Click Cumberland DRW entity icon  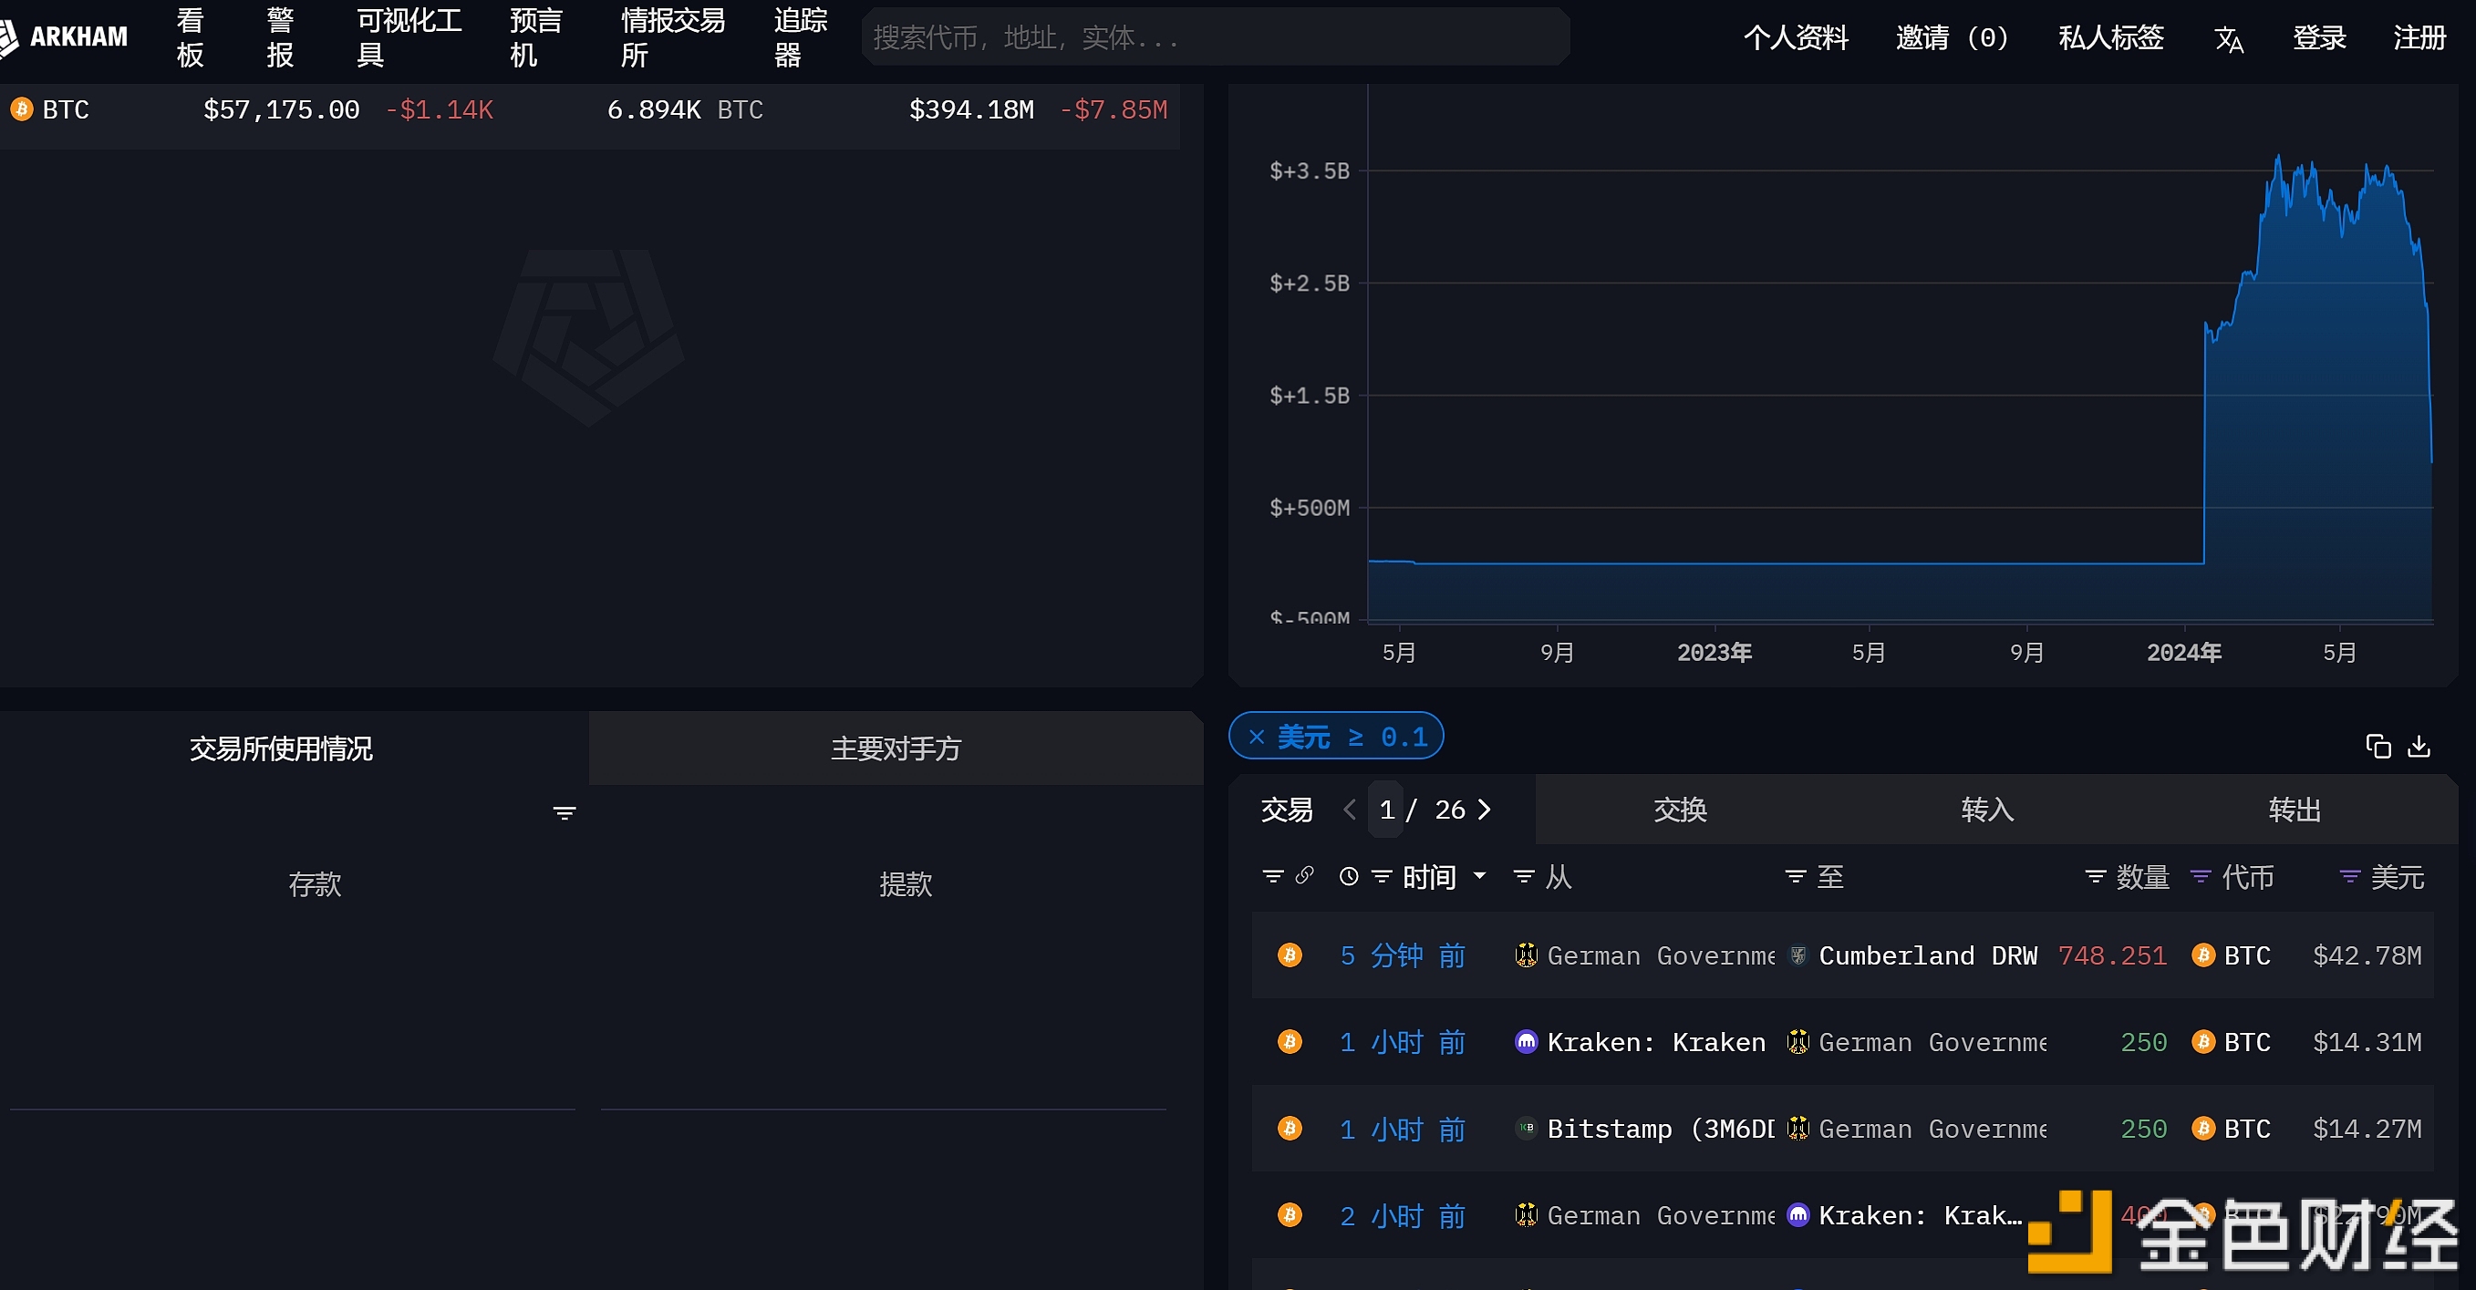tap(1797, 955)
